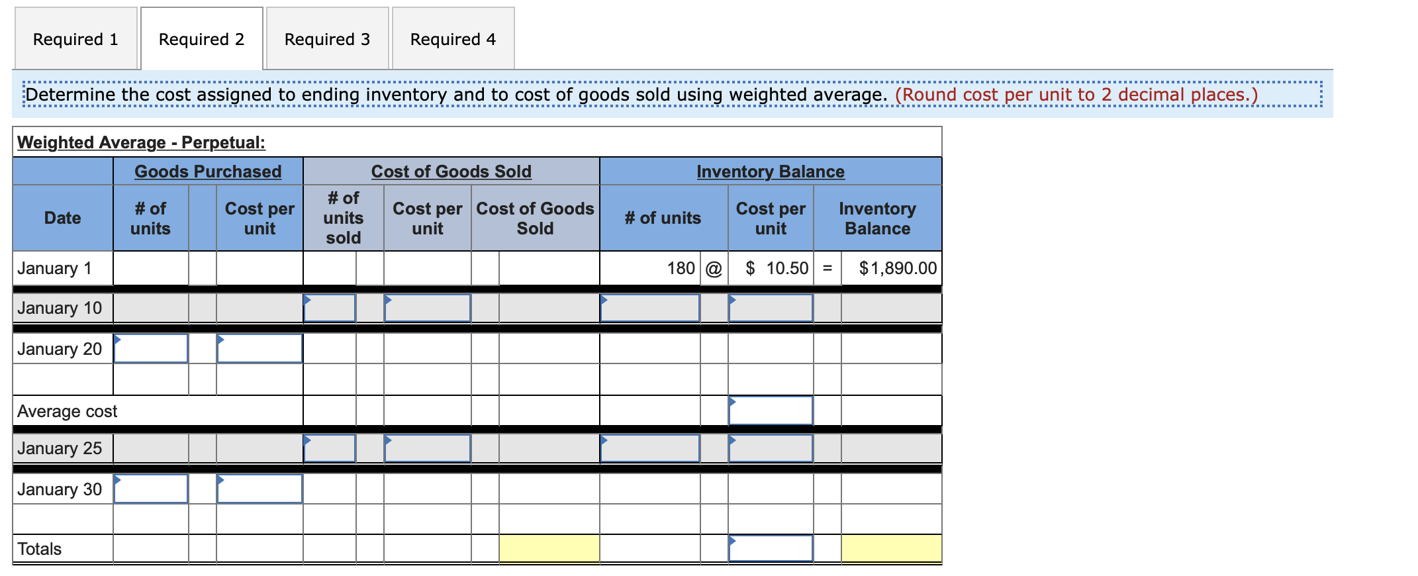Click the 'Inventory Balance' section header

pyautogui.click(x=771, y=171)
